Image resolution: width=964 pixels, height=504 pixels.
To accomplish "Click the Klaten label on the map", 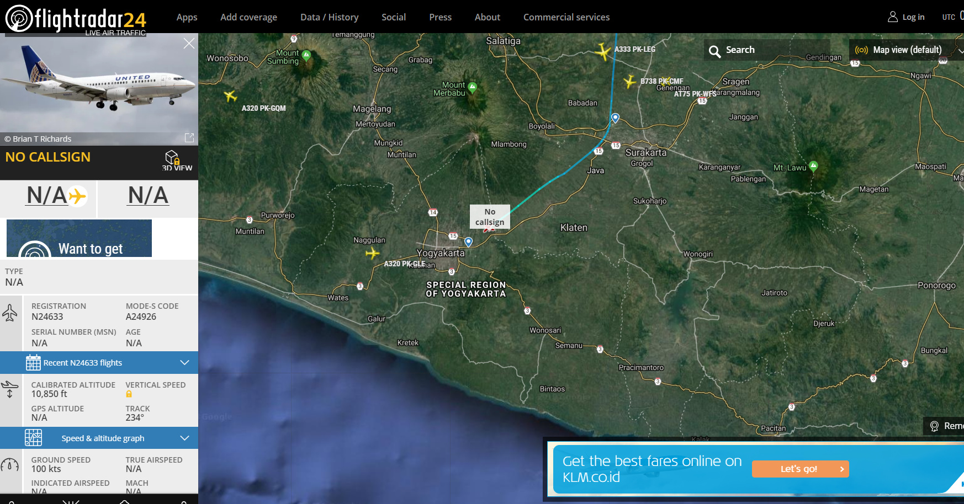I will point(574,228).
